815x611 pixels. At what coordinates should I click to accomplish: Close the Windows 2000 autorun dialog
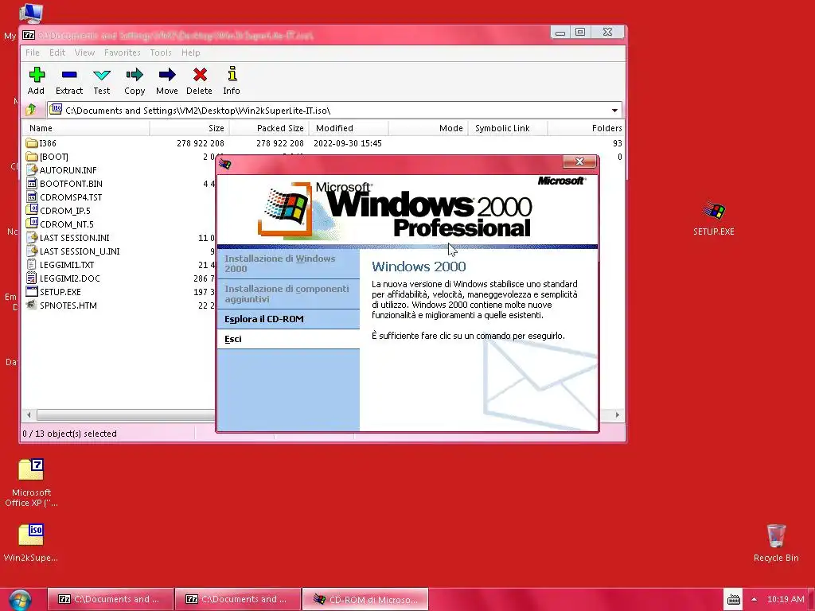[x=579, y=162]
